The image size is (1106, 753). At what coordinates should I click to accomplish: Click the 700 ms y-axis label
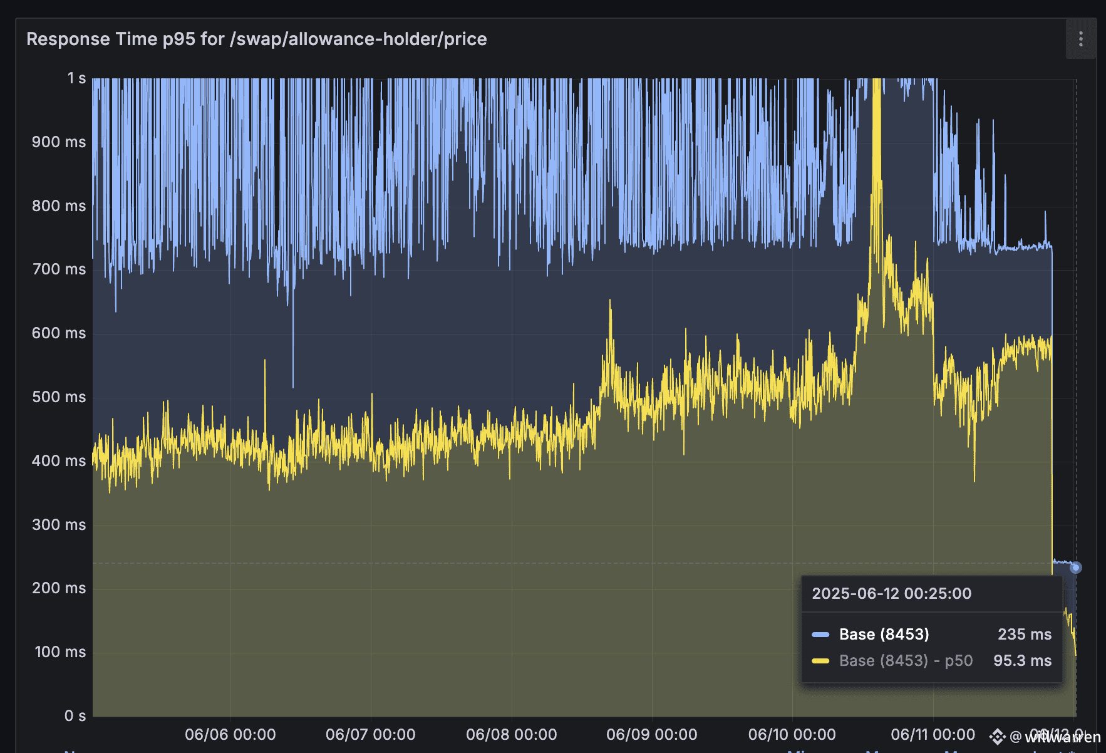[x=59, y=269]
